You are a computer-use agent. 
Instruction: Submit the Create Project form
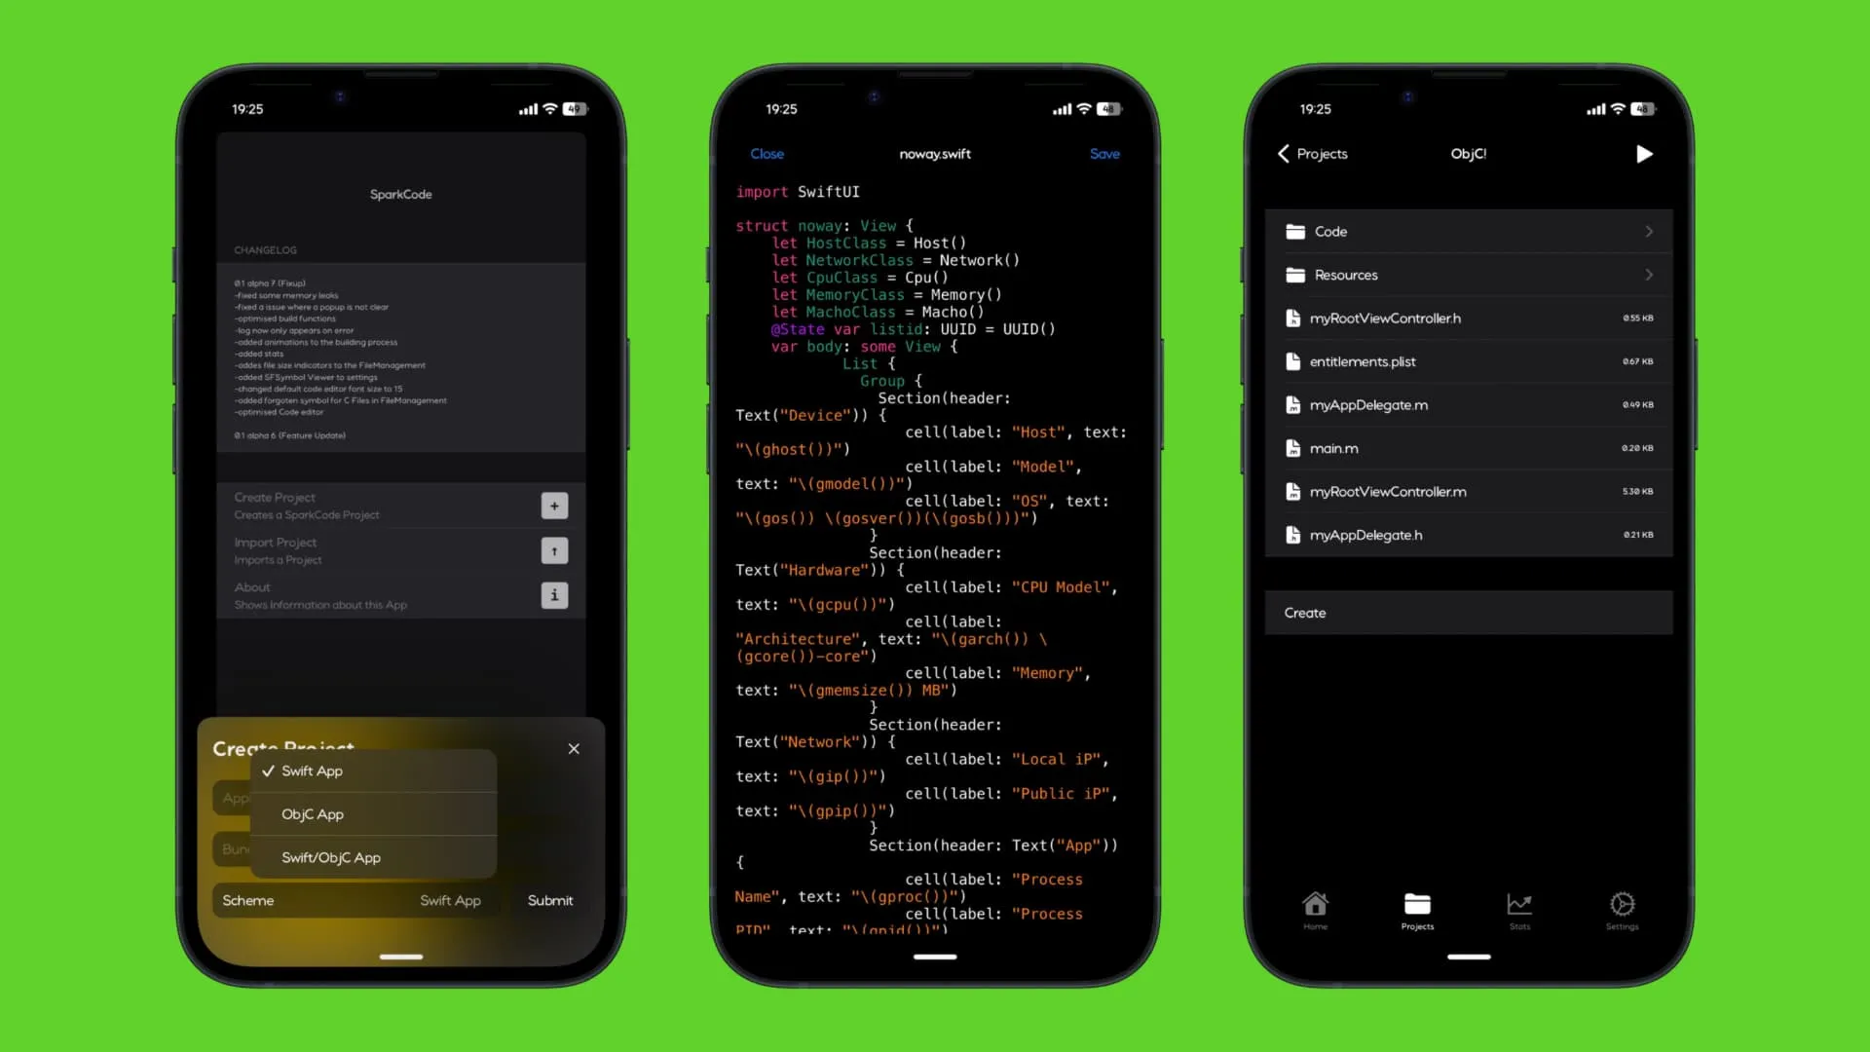click(549, 900)
